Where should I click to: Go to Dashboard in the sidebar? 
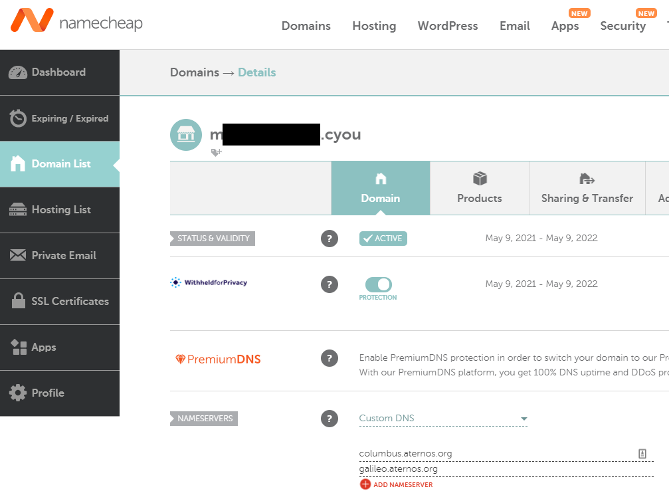[x=60, y=72]
